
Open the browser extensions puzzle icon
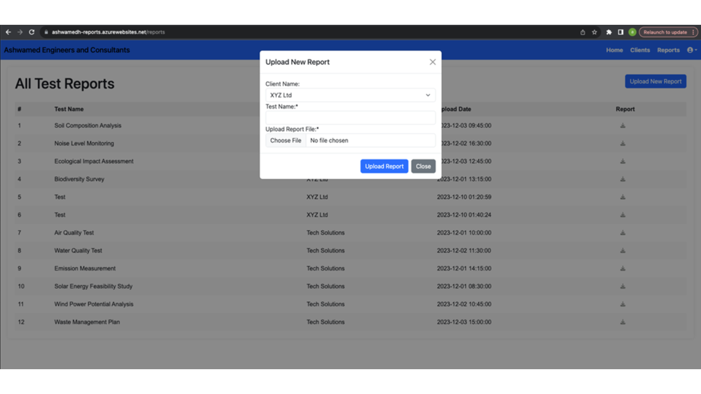(609, 32)
